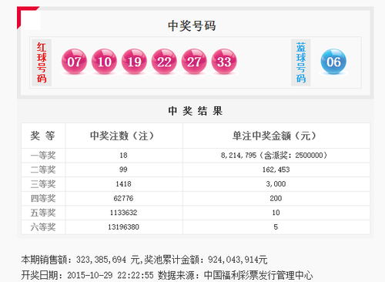Image resolution: width=385 pixels, height=282 pixels.
Task: Click the fourth prize amount 200
Action: pos(276,198)
